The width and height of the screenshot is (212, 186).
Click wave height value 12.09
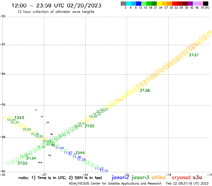[86, 162]
